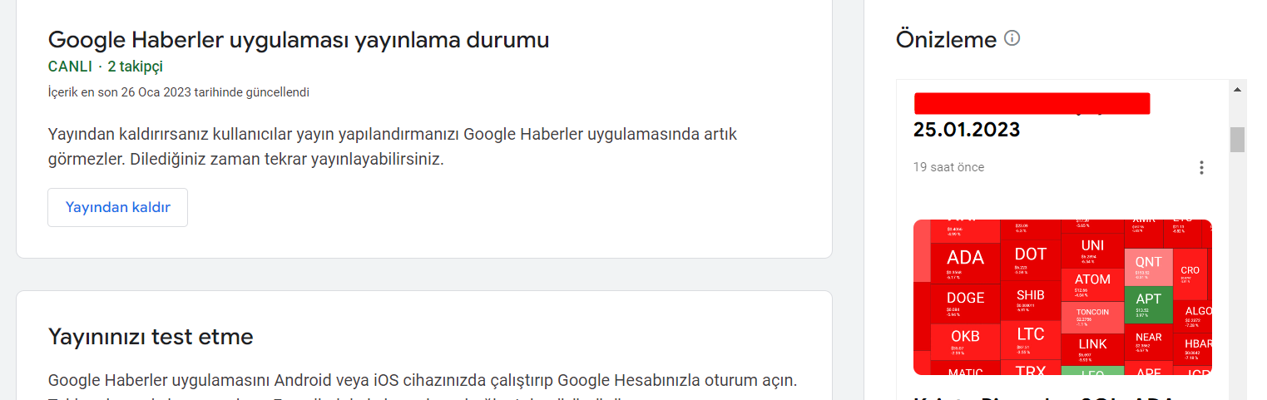Click the UNI heatmap tile
1267x400 pixels.
click(x=1092, y=250)
